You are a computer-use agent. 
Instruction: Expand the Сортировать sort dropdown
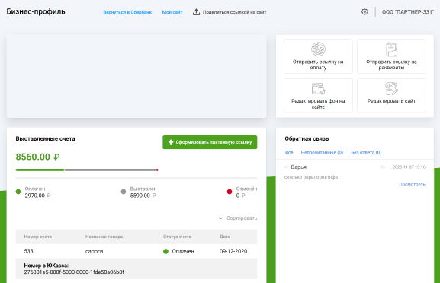pyautogui.click(x=242, y=218)
